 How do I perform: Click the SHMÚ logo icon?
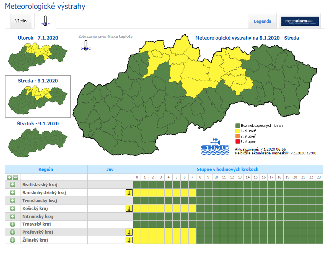(215, 146)
